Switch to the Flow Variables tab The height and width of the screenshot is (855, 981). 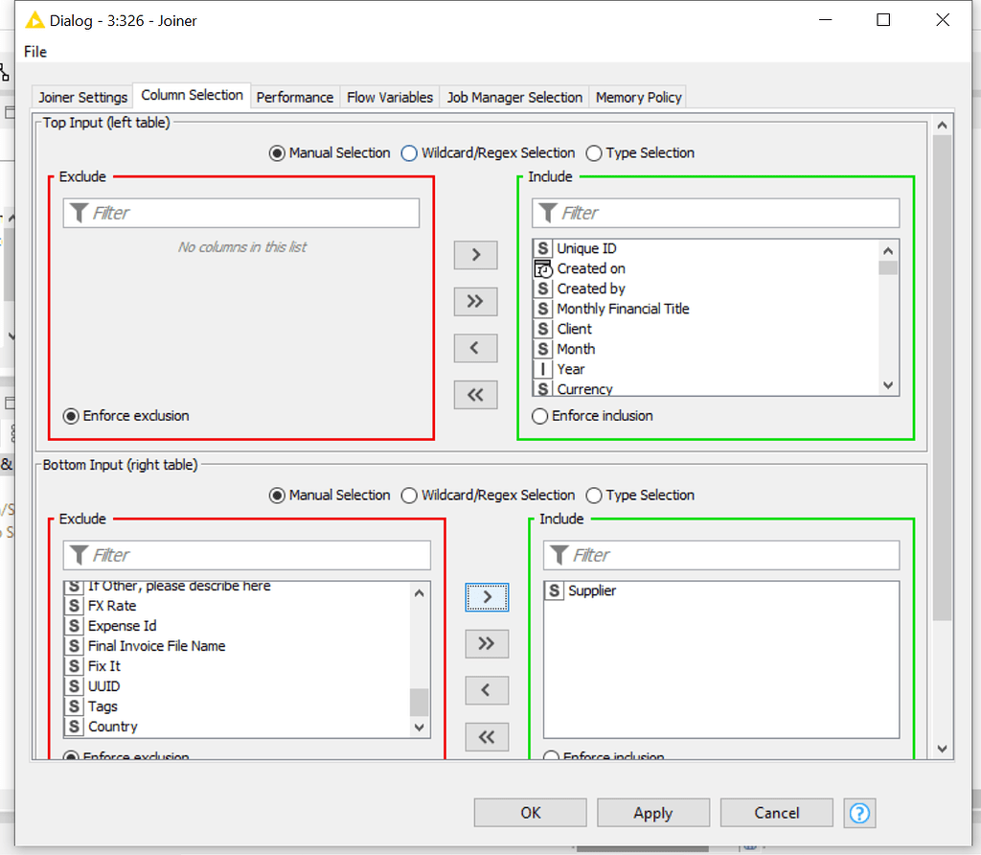tap(389, 97)
